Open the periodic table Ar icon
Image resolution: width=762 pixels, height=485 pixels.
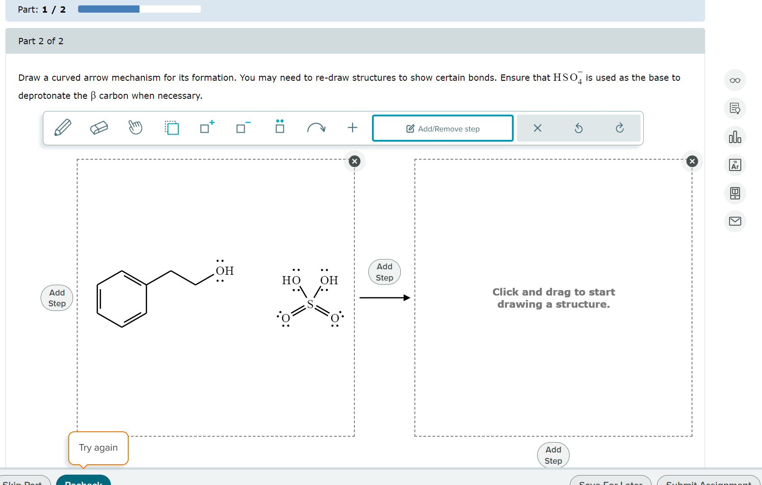click(735, 165)
